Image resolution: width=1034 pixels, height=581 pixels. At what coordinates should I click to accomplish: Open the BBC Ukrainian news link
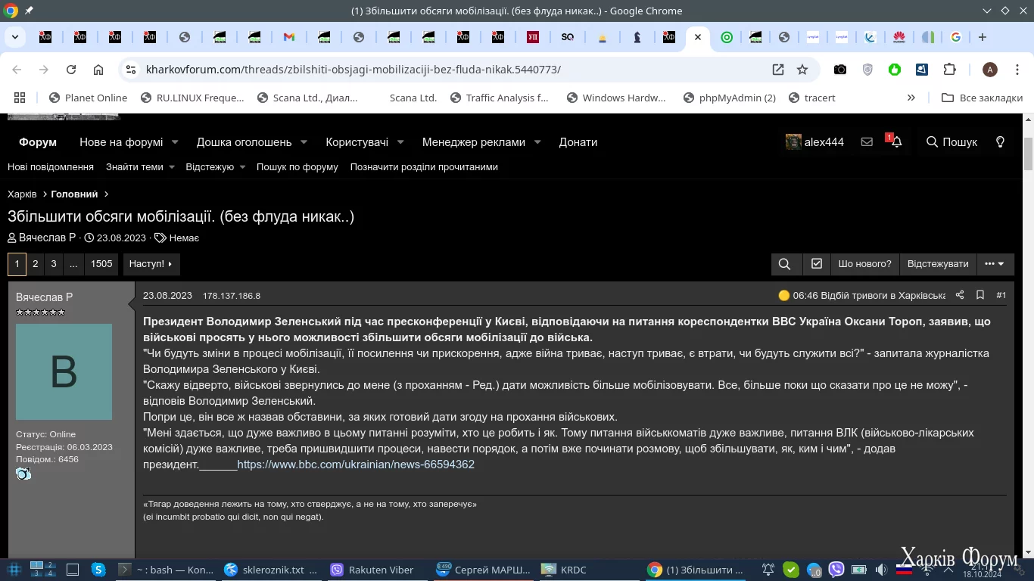coord(356,464)
